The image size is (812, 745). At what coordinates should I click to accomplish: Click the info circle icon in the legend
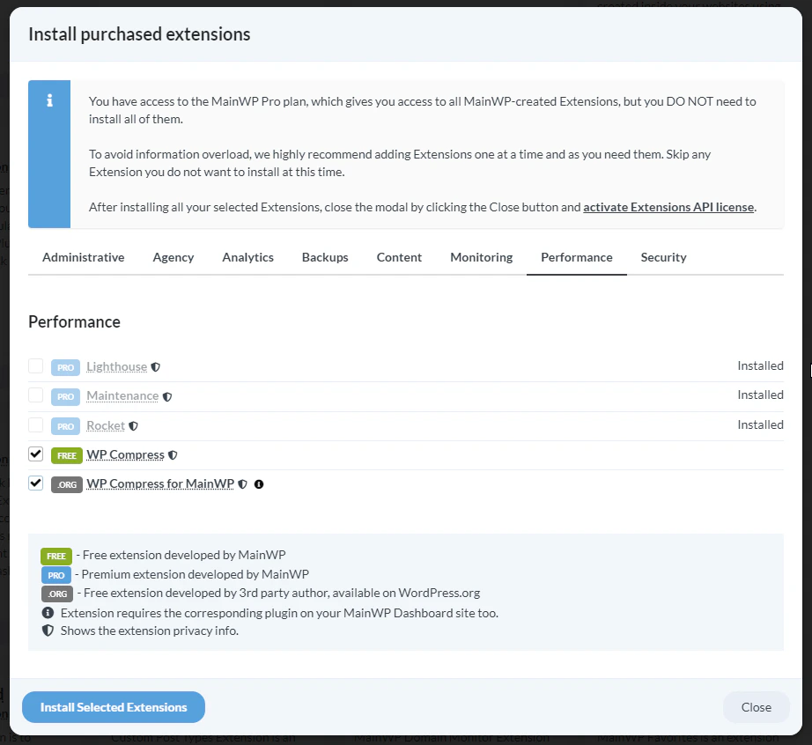coord(48,613)
